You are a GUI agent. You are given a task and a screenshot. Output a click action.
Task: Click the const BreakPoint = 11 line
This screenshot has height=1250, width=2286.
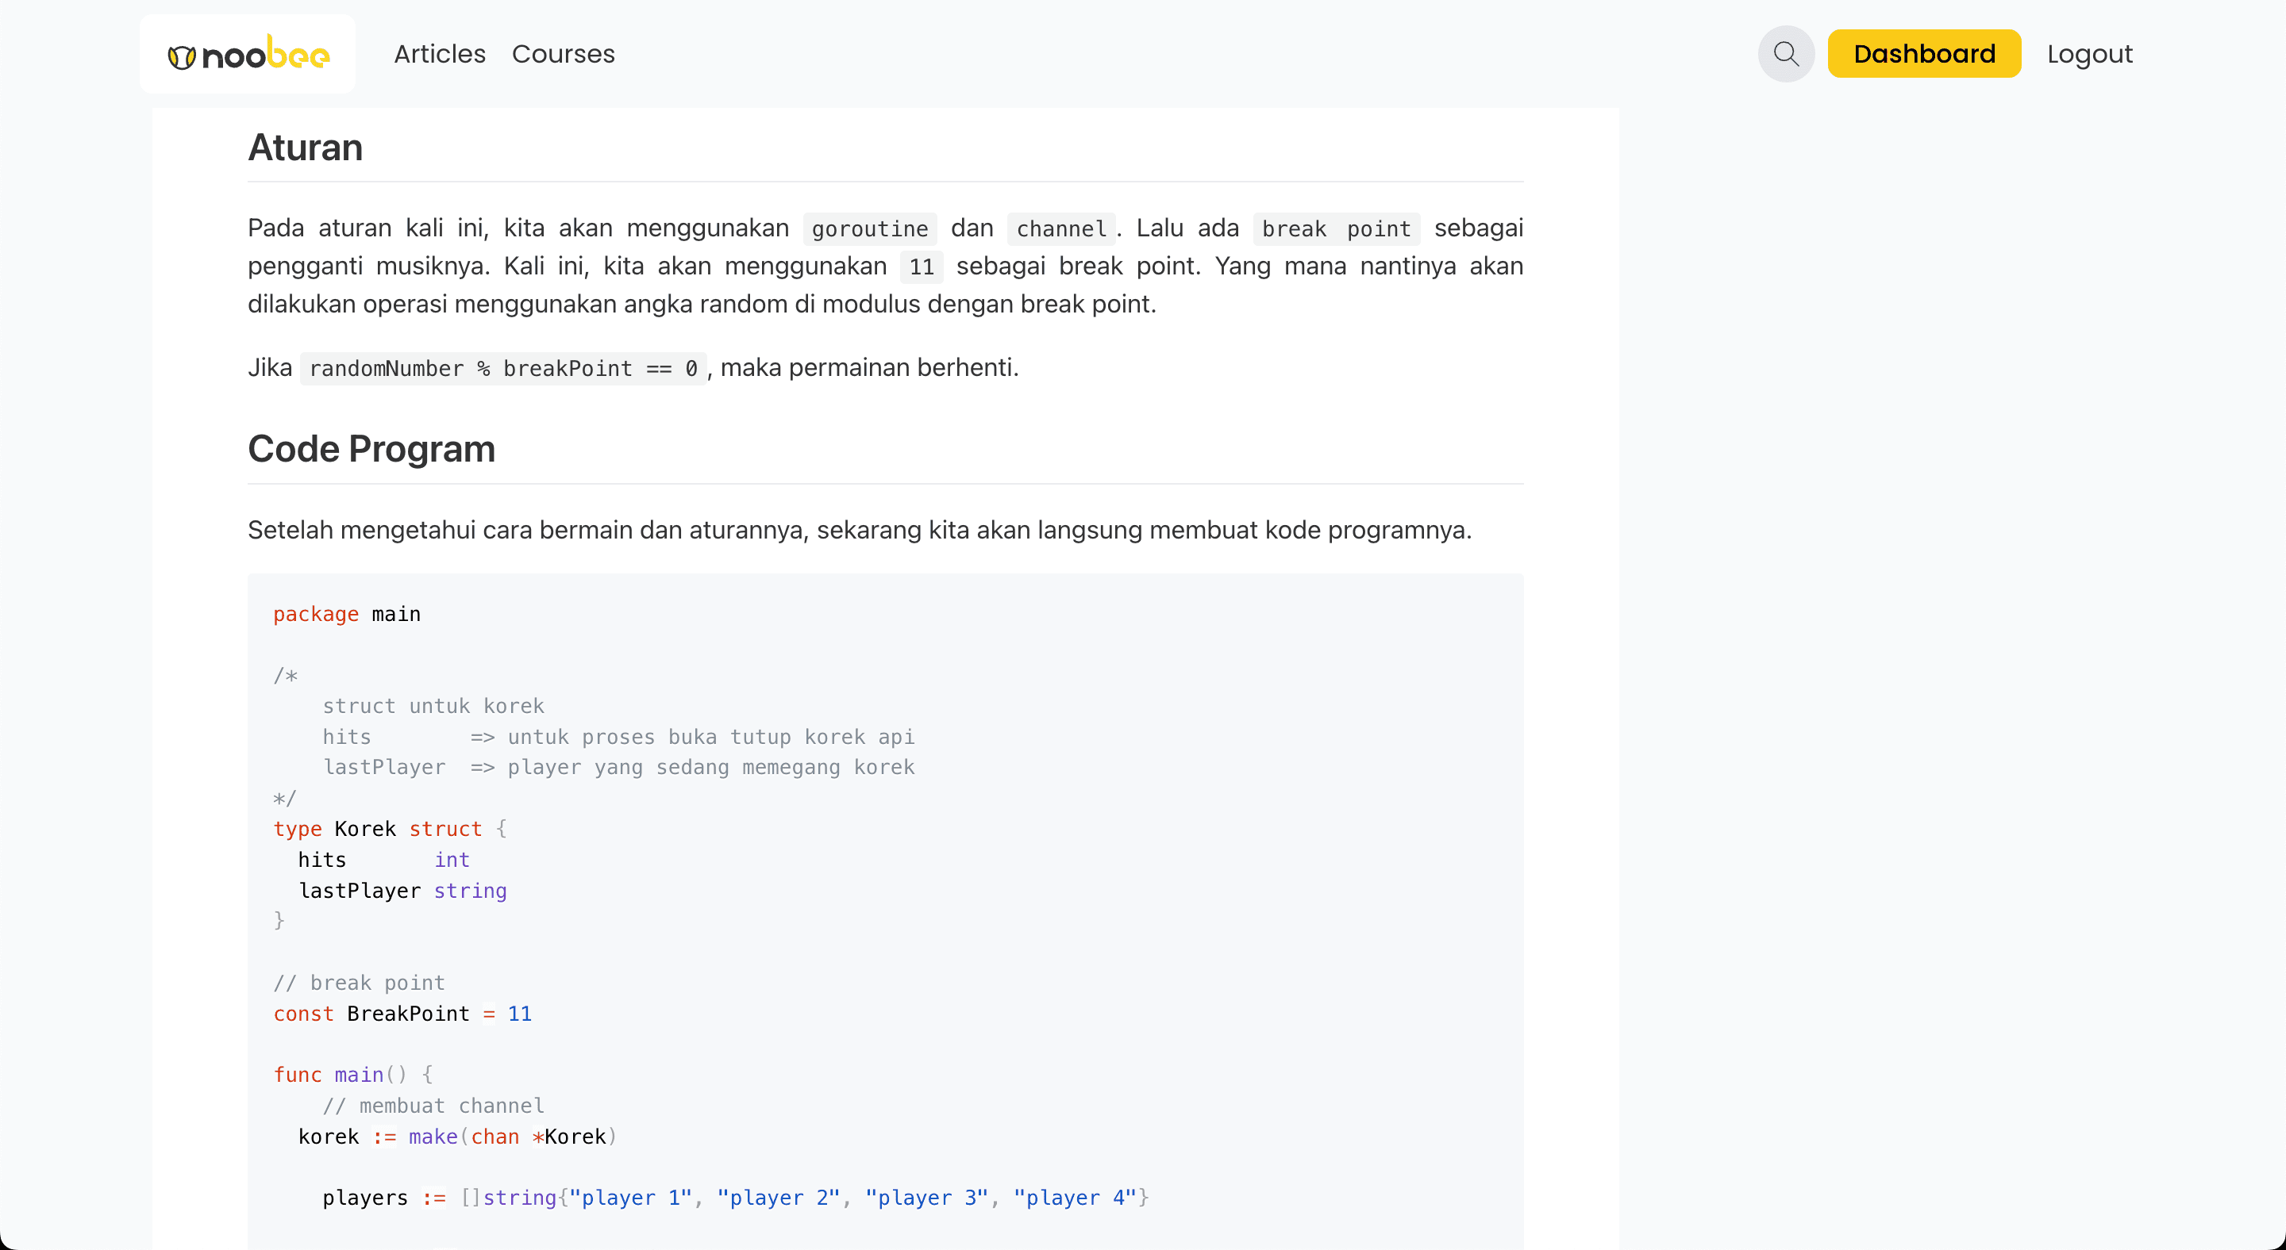click(x=402, y=1014)
